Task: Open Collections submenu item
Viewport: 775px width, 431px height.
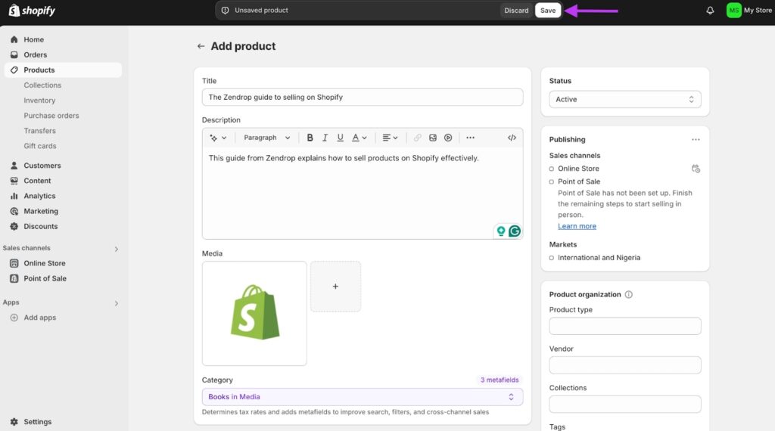Action: [x=42, y=85]
